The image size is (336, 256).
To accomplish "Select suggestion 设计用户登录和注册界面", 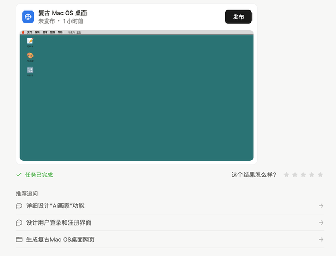I will pos(170,222).
